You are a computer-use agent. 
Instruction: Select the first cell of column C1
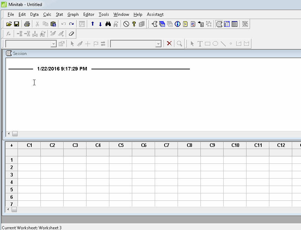[x=29, y=160]
